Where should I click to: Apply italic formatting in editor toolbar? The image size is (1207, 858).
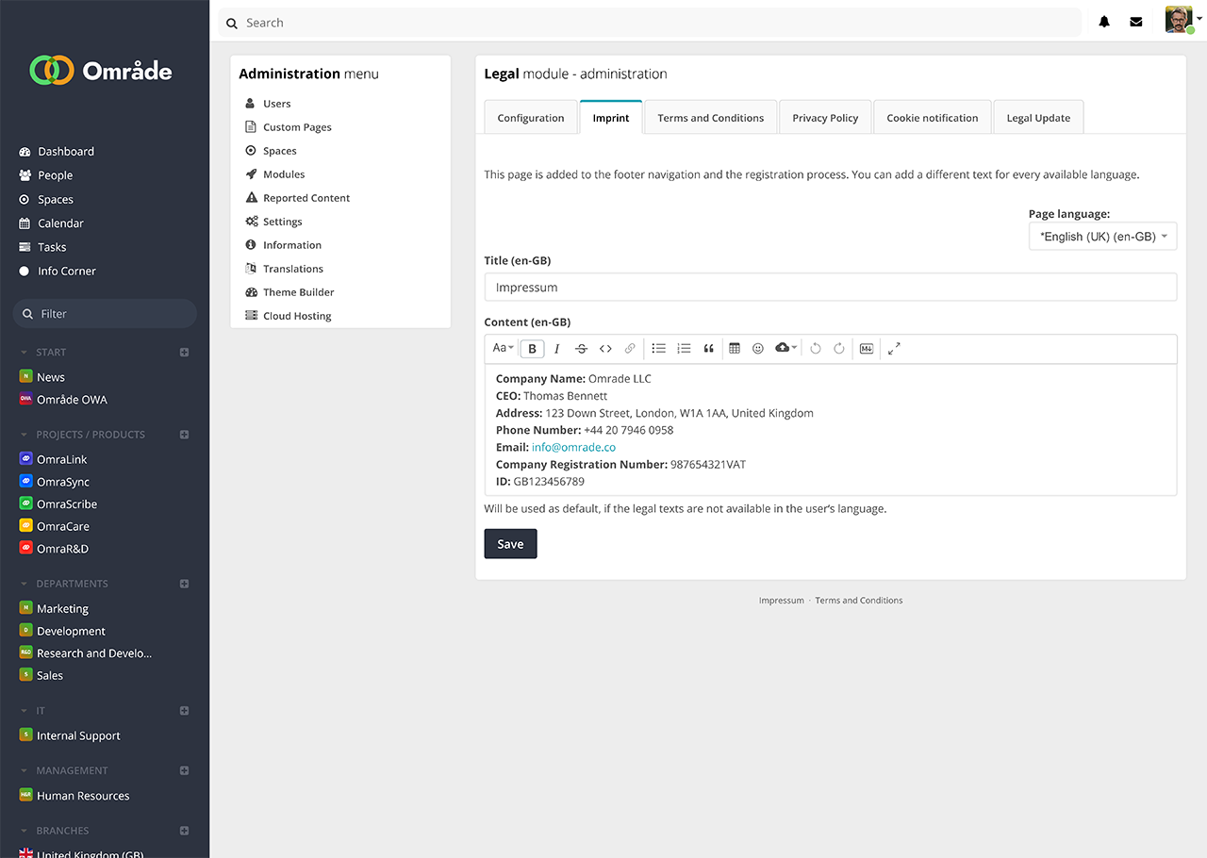click(x=556, y=349)
